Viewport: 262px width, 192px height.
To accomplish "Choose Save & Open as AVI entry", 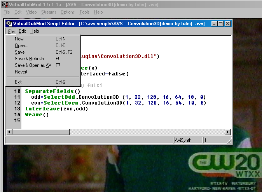I will [43, 65].
